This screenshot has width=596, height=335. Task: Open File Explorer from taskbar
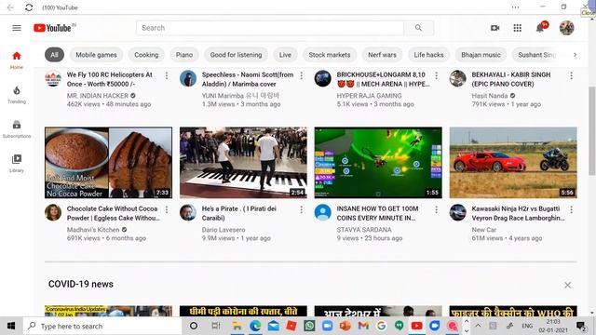237,326
